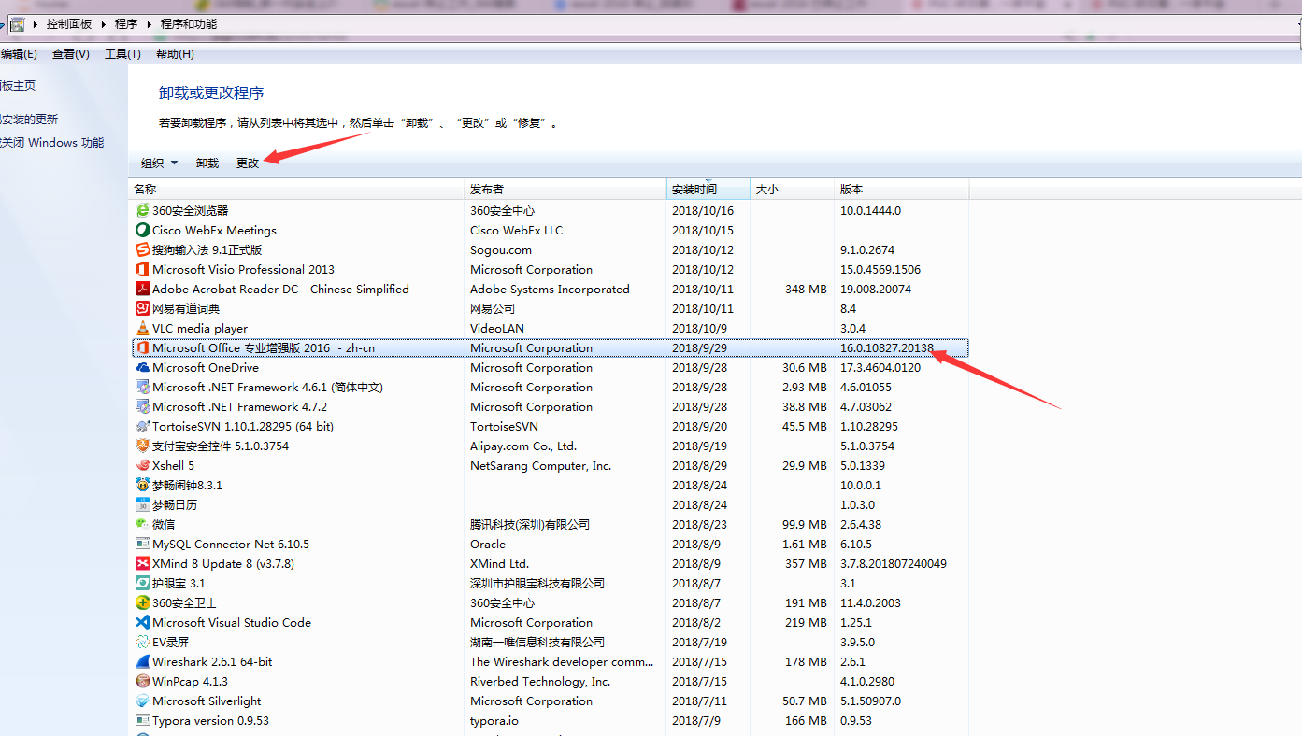
Task: Open the 编辑(E) menu
Action: coord(19,54)
